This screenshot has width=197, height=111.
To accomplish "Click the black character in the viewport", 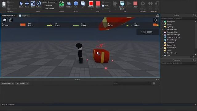I will pyautogui.click(x=80, y=53).
